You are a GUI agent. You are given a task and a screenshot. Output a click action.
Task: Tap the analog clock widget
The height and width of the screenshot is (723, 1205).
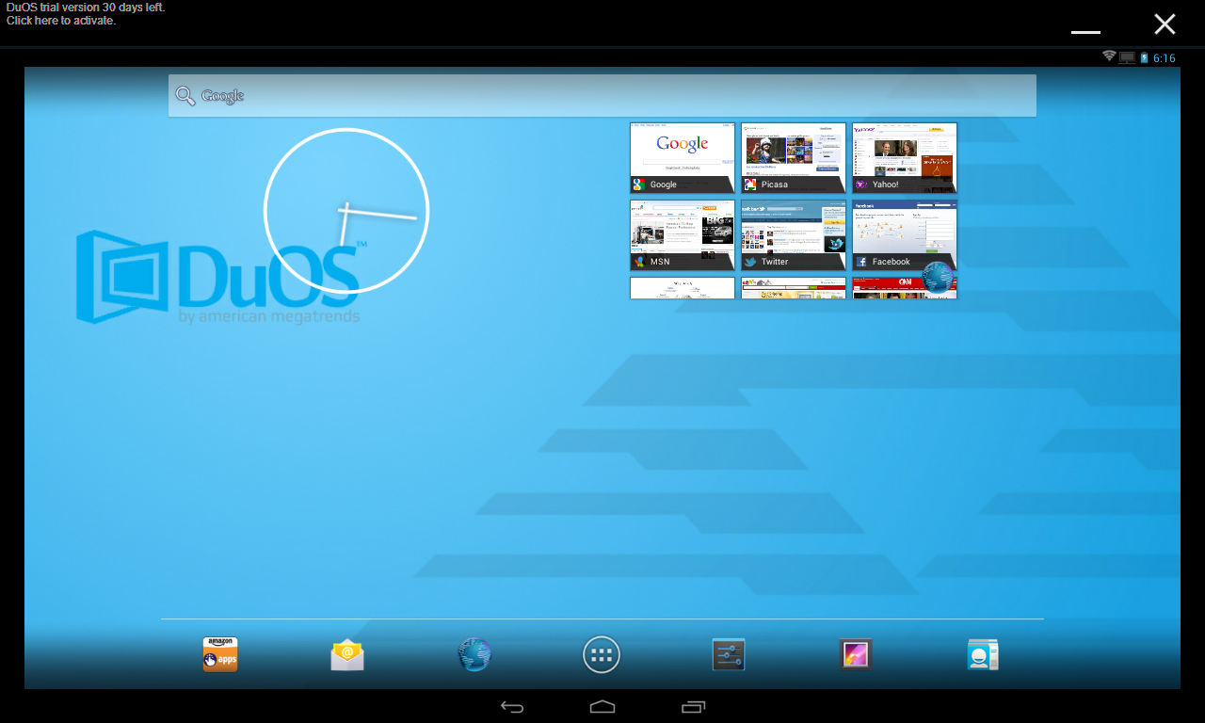point(346,211)
